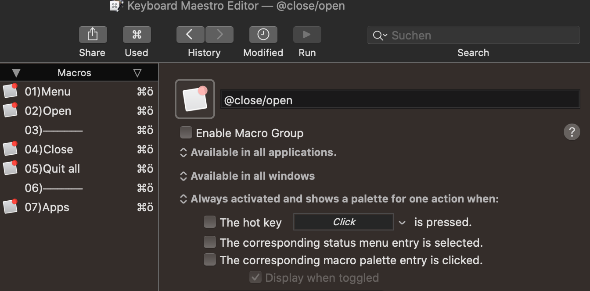
Task: Run the macro with play button
Action: click(x=307, y=35)
